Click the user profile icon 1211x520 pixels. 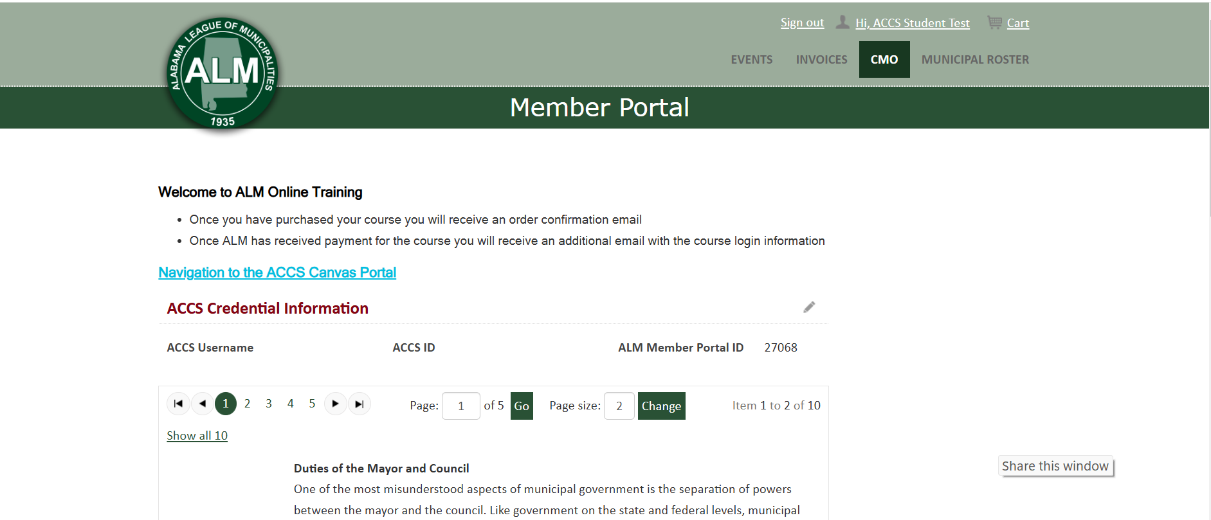[x=842, y=22]
